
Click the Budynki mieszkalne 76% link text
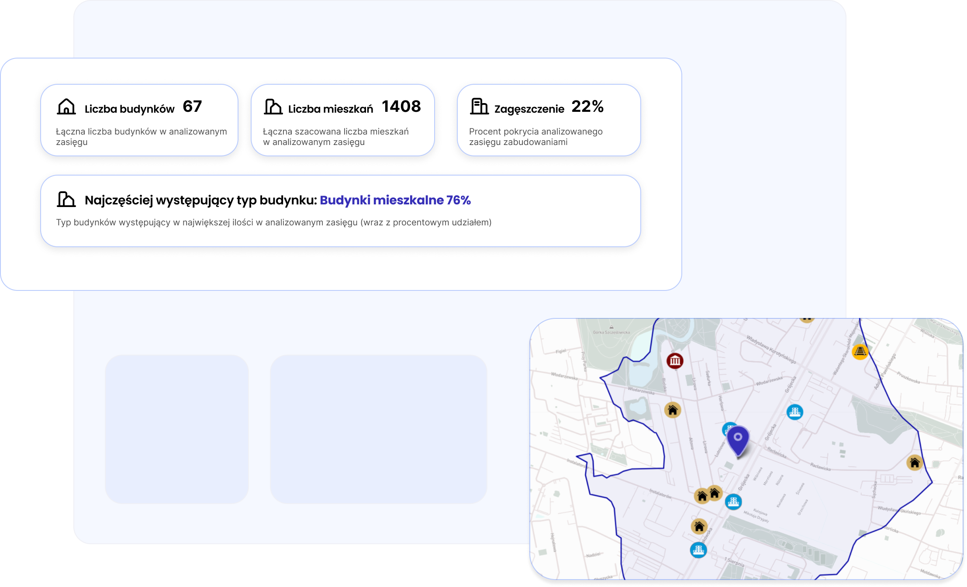click(x=395, y=200)
